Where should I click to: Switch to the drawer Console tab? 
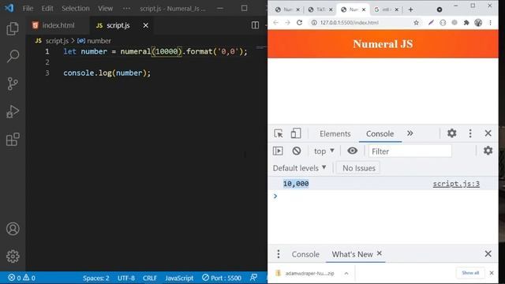point(305,254)
